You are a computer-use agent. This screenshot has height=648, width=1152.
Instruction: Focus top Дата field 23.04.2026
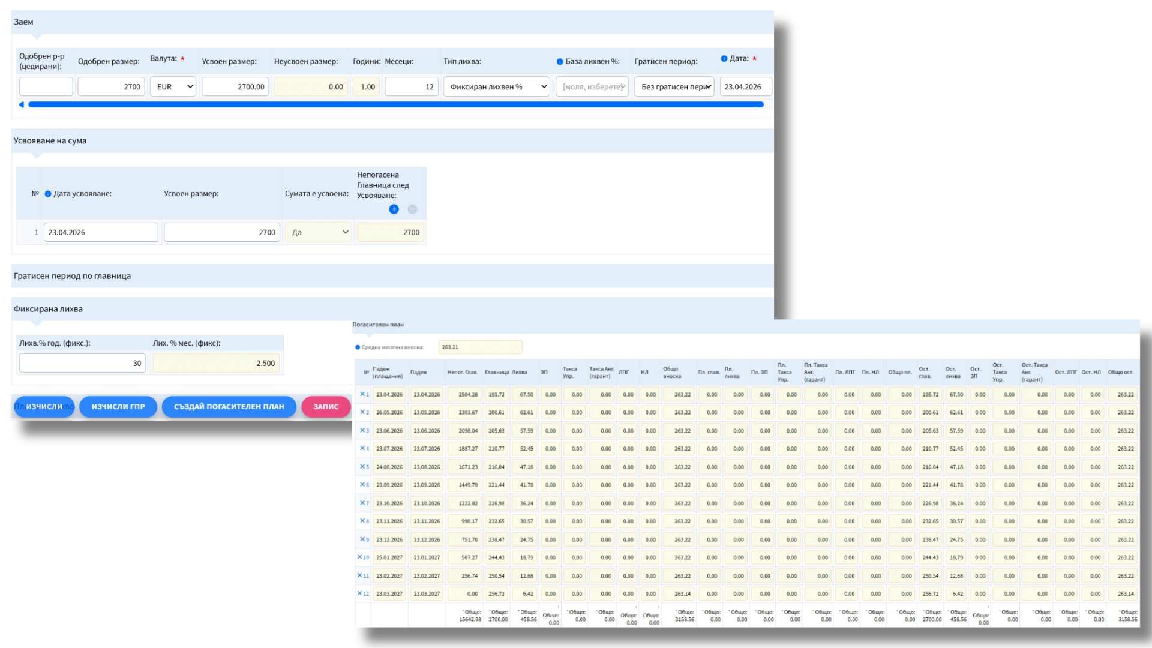pos(746,86)
